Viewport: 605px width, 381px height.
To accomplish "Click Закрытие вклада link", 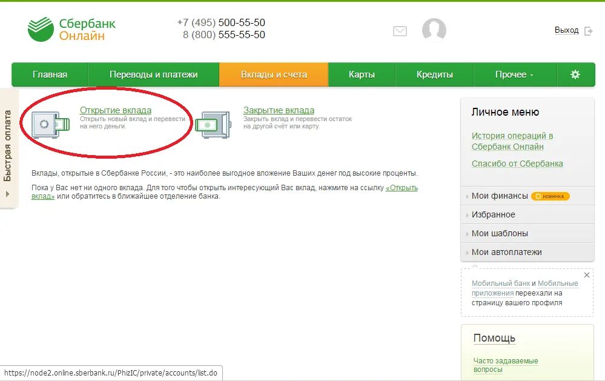I will [279, 110].
